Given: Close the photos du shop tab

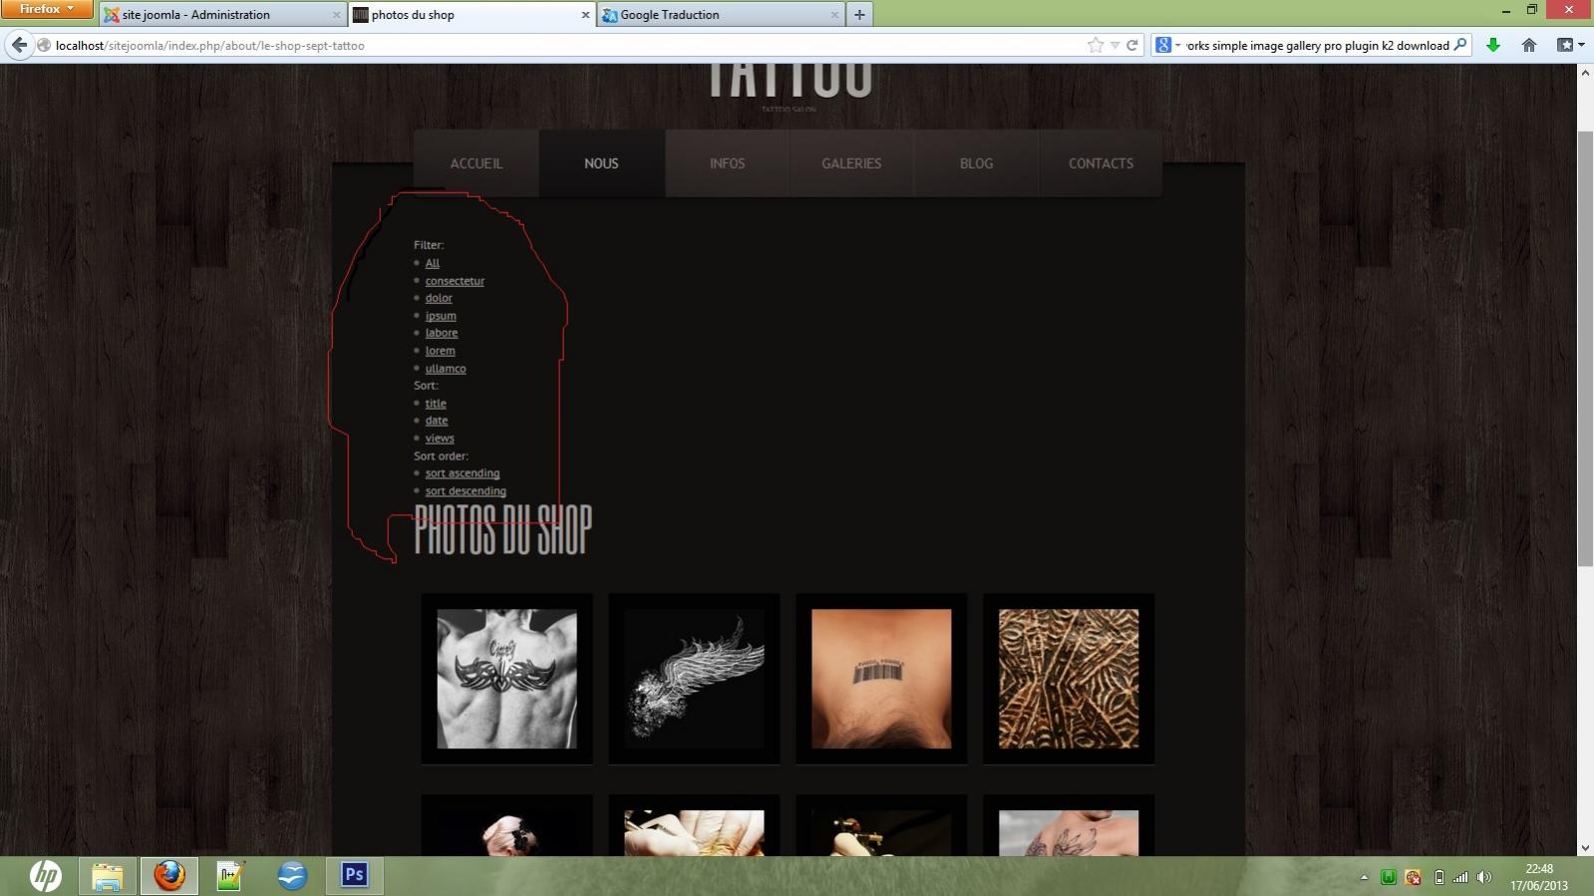Looking at the screenshot, I should click(x=585, y=15).
